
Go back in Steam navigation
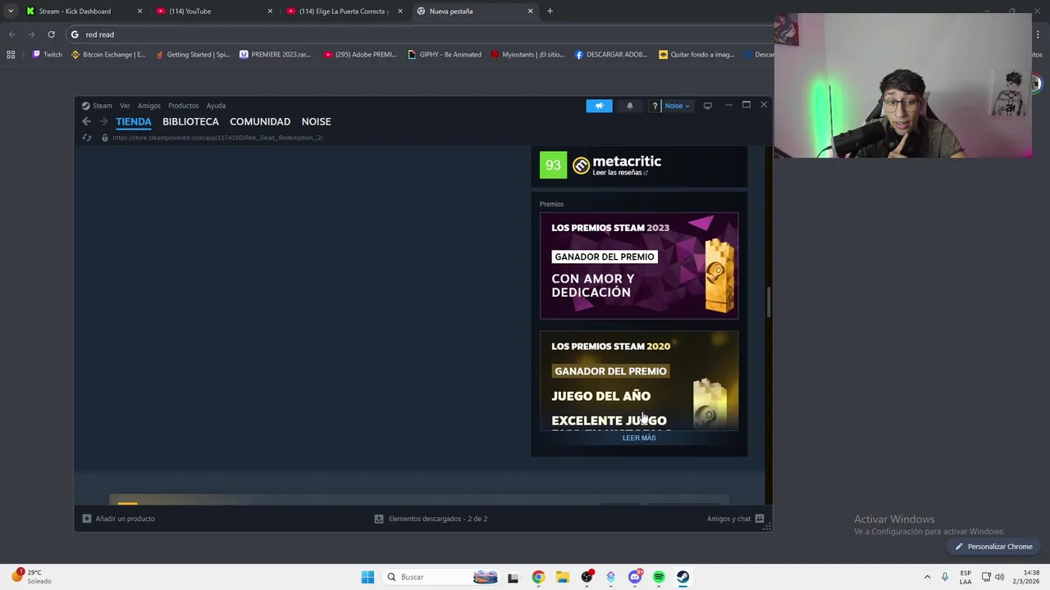click(x=86, y=121)
